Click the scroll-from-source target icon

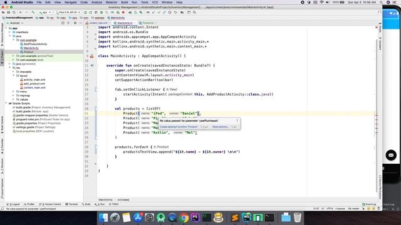63,23
